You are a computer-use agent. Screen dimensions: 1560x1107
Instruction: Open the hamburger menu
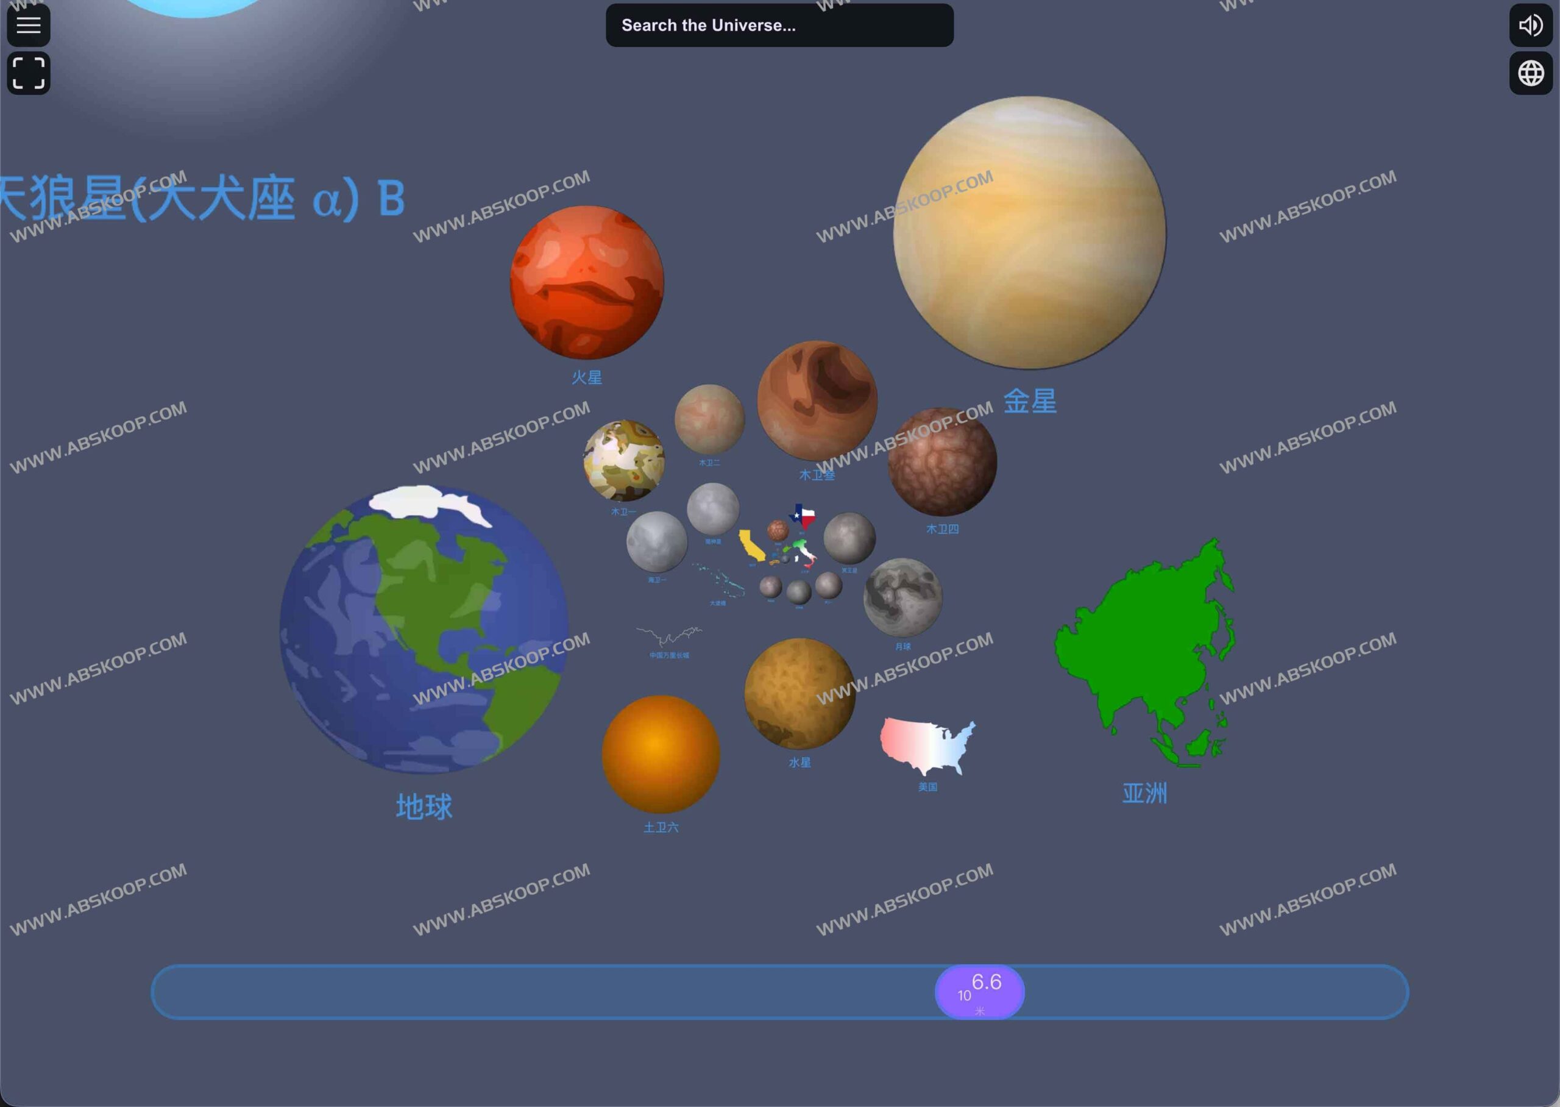point(28,25)
